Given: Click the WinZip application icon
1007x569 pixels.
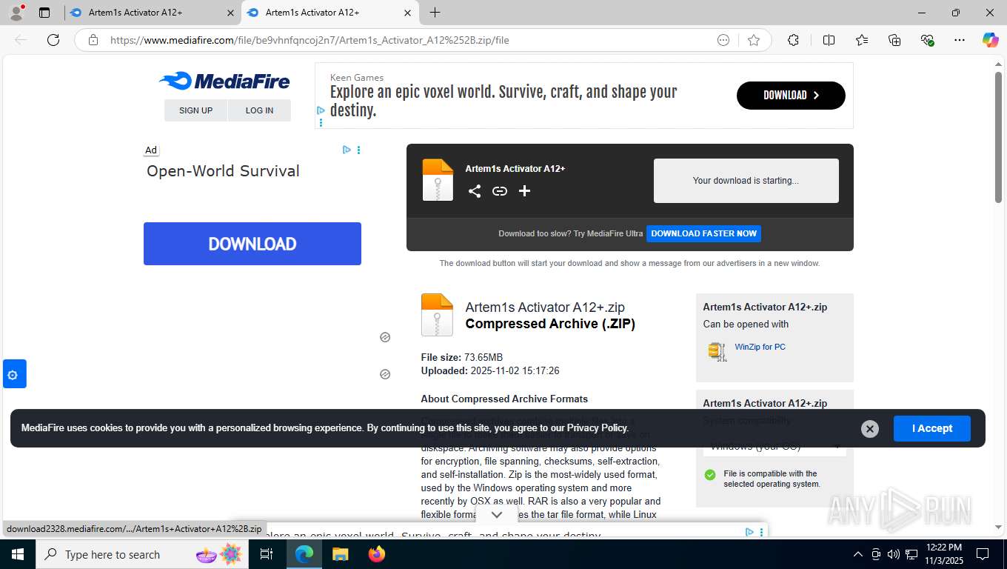Looking at the screenshot, I should 717,351.
